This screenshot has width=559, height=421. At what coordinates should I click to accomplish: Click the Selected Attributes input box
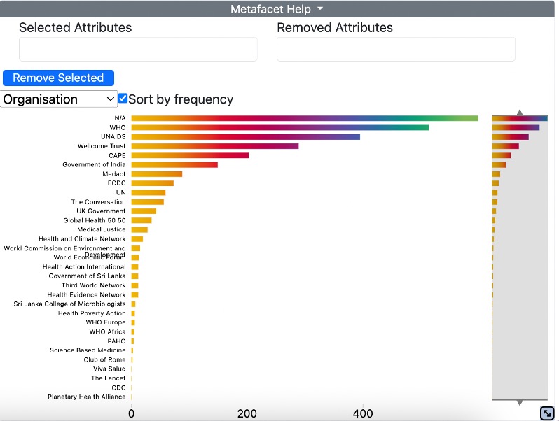[x=138, y=49]
